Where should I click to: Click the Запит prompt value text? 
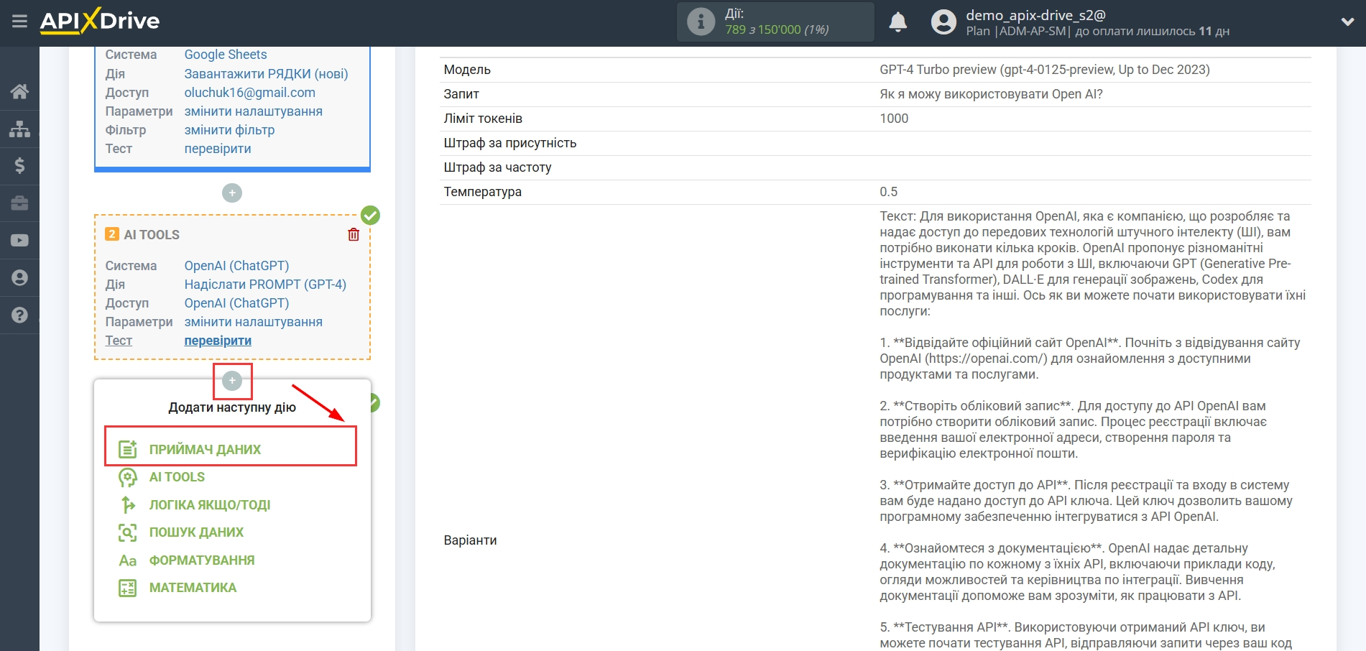click(991, 94)
